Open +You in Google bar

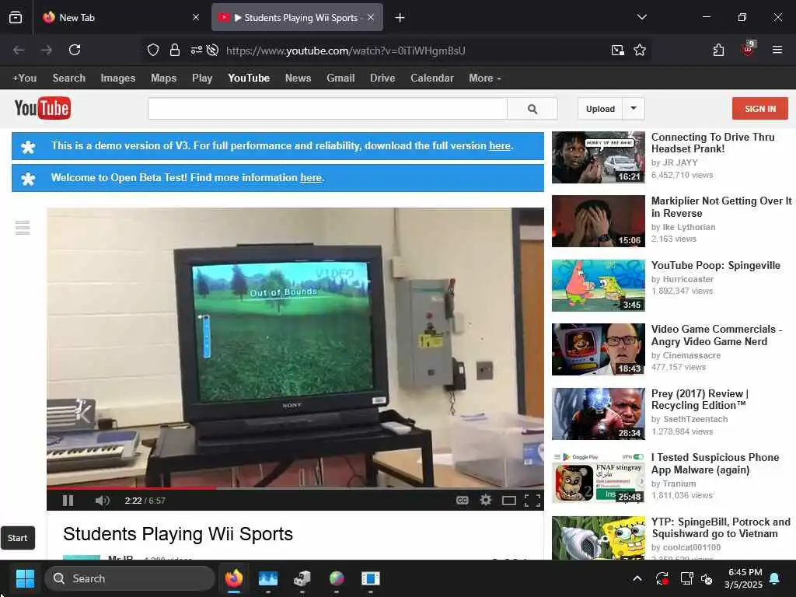point(24,79)
